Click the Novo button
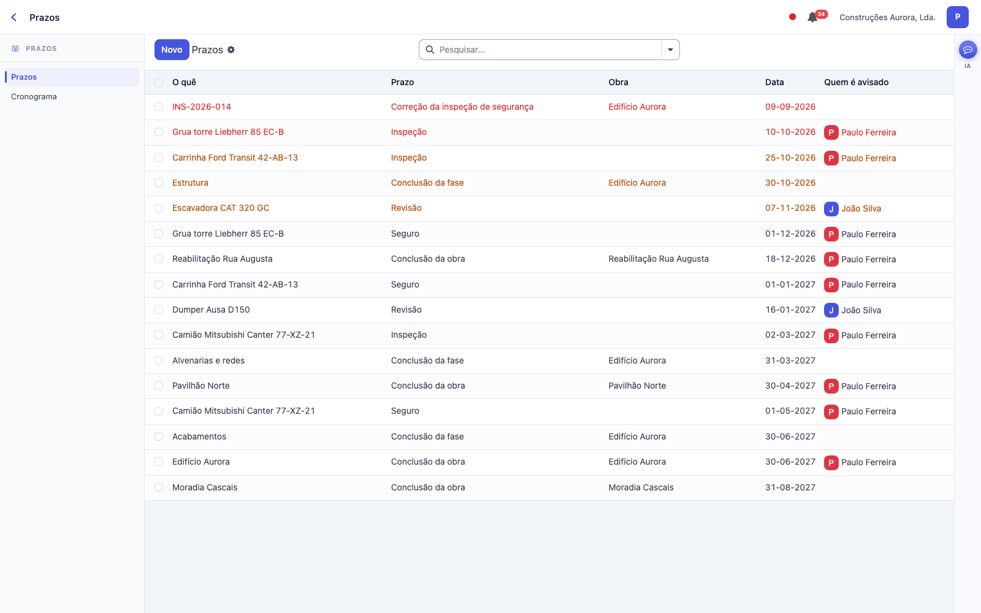 [x=172, y=50]
